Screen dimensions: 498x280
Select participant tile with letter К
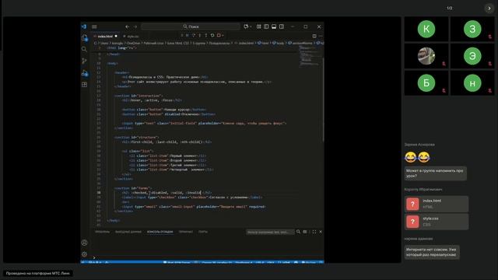click(426, 30)
